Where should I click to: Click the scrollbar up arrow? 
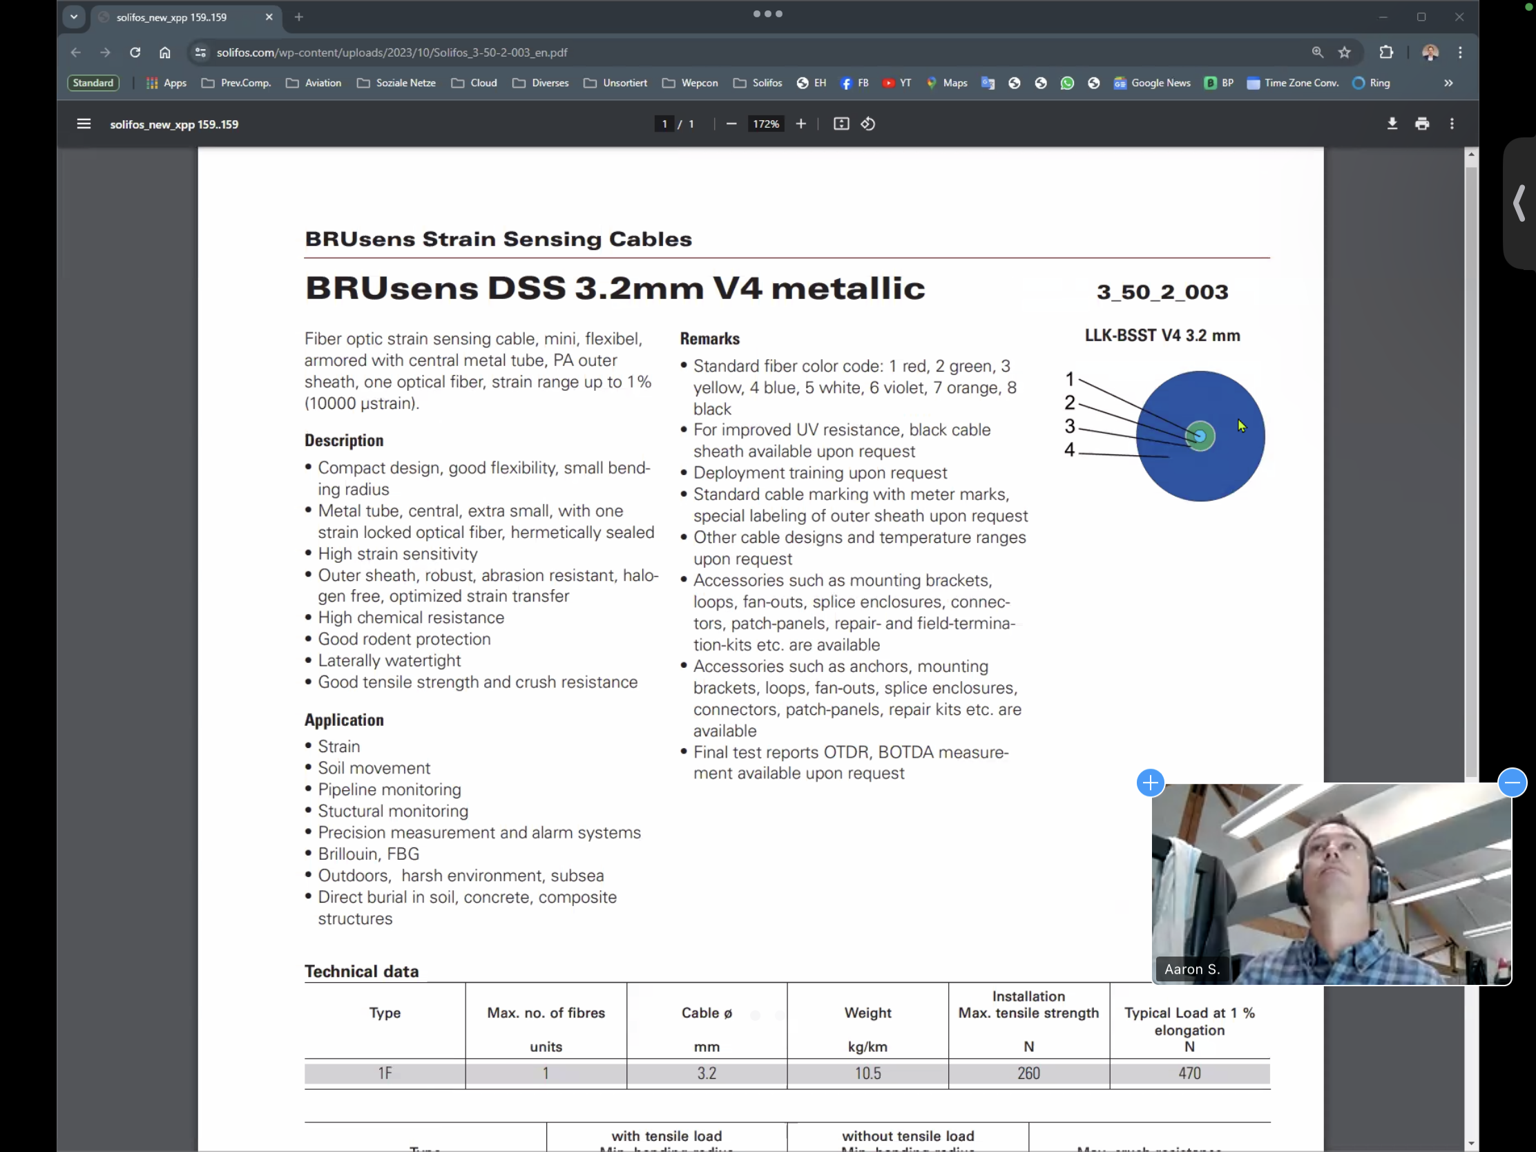1470,155
